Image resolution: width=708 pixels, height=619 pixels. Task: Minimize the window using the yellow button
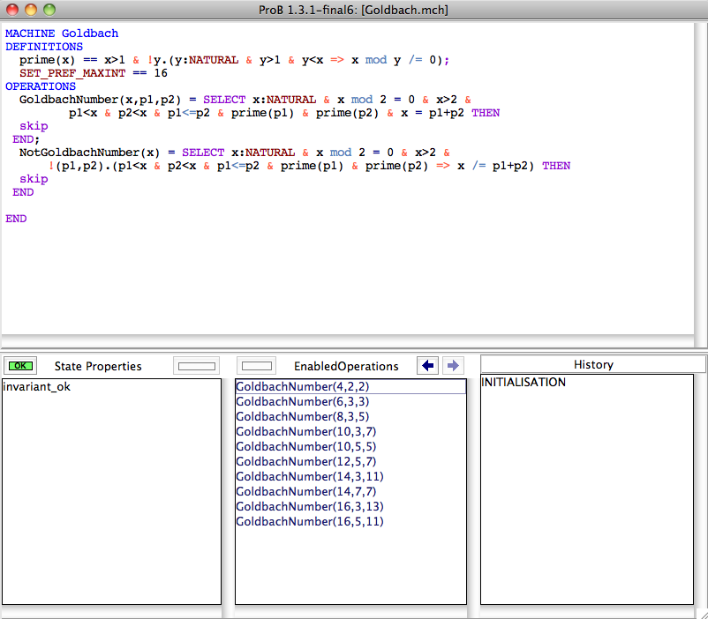30,10
